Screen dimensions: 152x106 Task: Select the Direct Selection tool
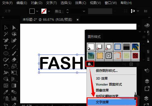point(14,28)
